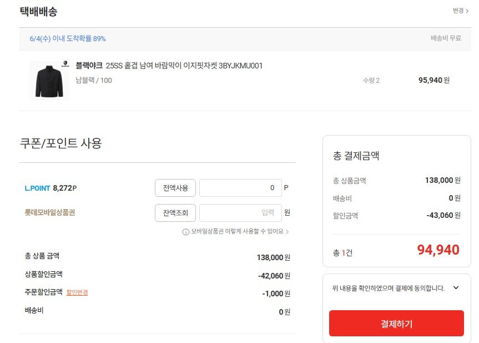The height and width of the screenshot is (343, 479).
Task: Click the arrow after mobile voucher help text
Action: coord(287,232)
